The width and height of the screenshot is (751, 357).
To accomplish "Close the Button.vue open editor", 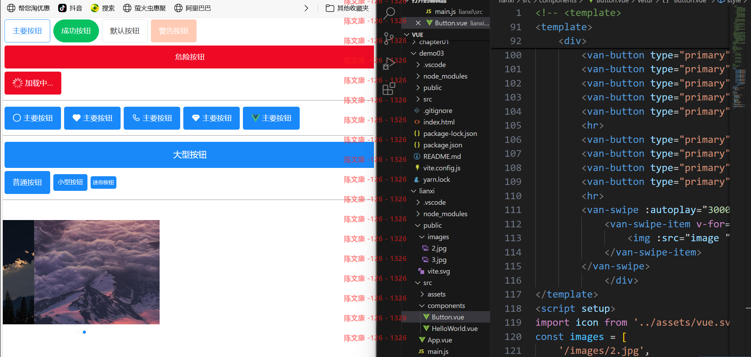I will [x=418, y=23].
